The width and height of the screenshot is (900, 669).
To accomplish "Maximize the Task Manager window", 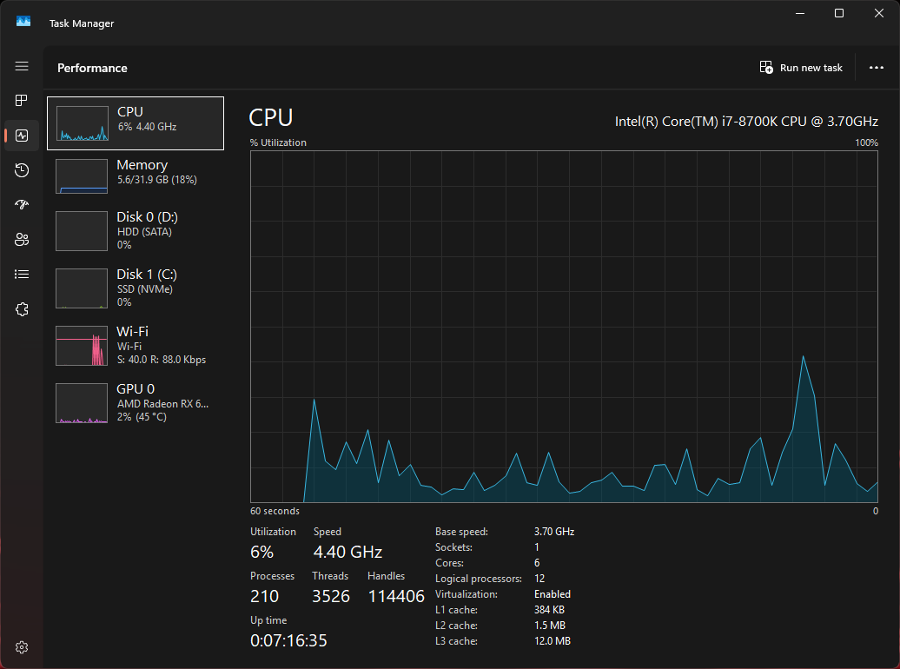I will point(839,13).
